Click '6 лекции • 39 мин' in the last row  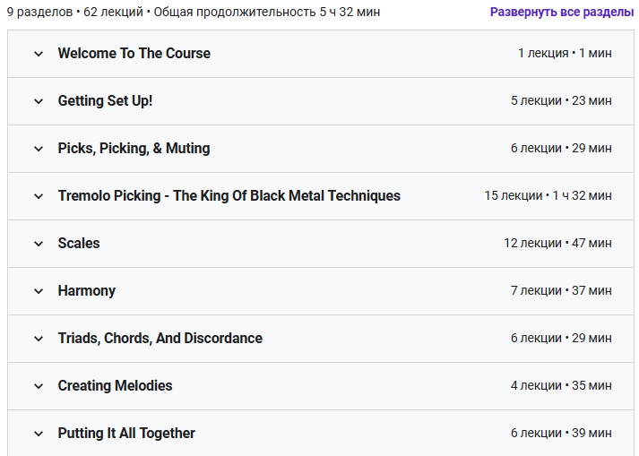pos(561,434)
